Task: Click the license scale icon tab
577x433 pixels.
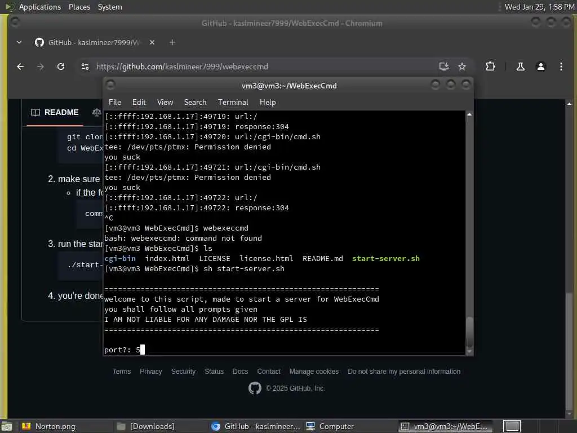Action: [x=96, y=112]
